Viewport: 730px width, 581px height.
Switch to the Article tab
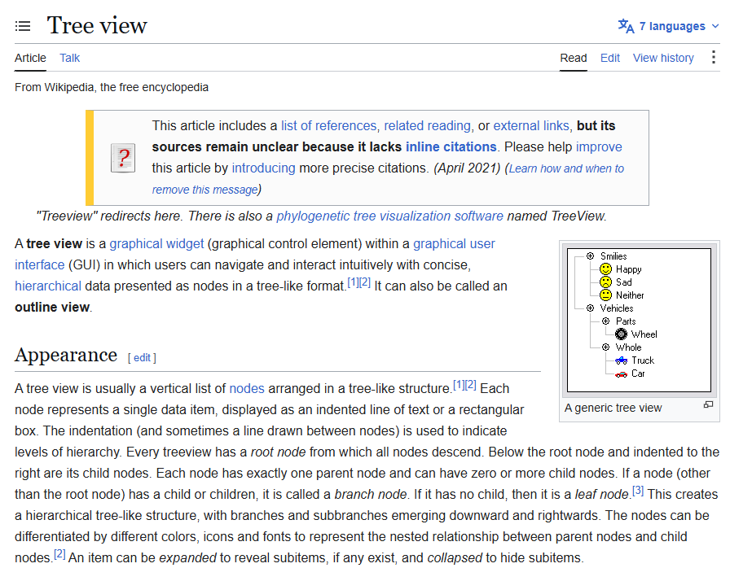pyautogui.click(x=30, y=58)
